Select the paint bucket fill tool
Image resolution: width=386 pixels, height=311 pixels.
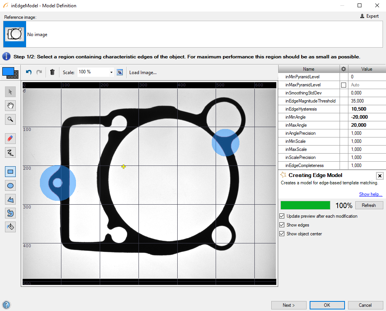click(10, 227)
